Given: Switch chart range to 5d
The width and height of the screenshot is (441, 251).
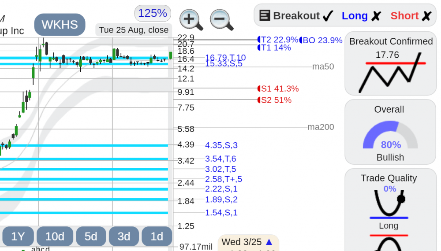Looking at the screenshot, I should coord(91,236).
